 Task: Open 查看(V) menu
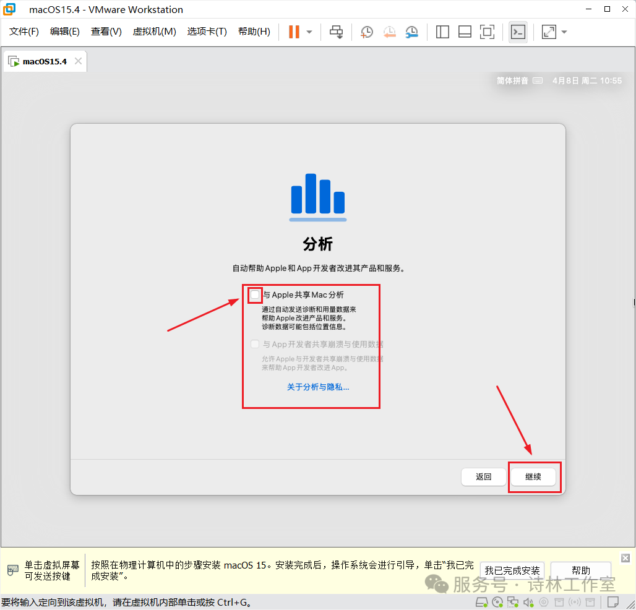tap(106, 31)
